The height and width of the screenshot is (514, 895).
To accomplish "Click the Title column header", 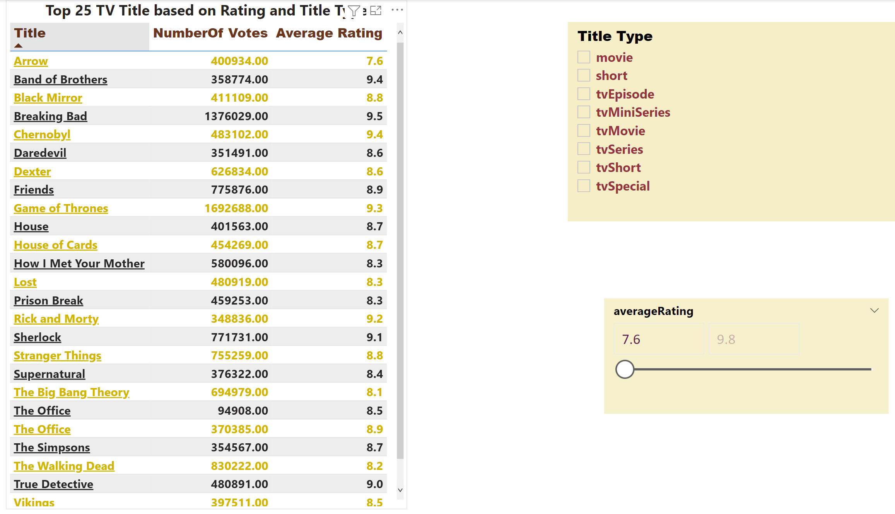I will (30, 33).
